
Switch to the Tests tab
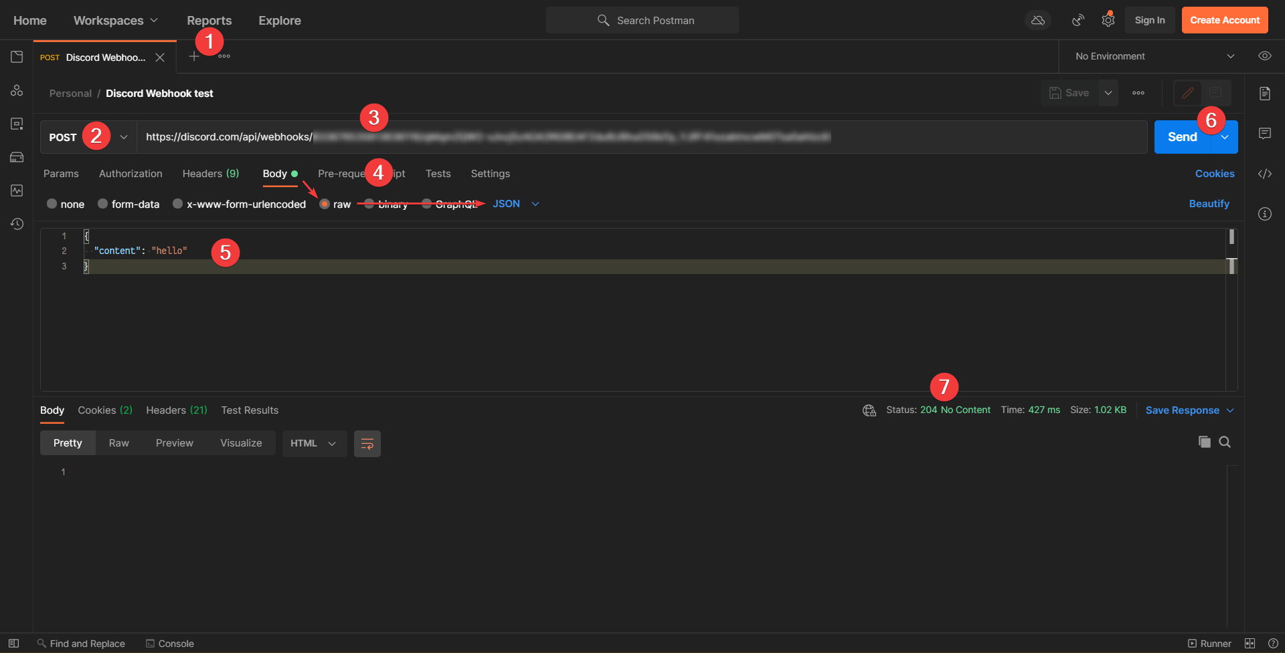[438, 174]
